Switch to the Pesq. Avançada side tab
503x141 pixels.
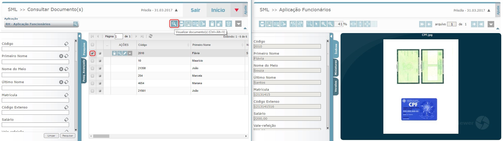click(84, 71)
